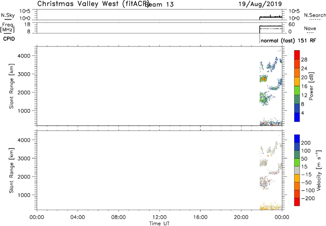
Task: Click the 19/Aug/2019 date text
Action: [x=260, y=4]
